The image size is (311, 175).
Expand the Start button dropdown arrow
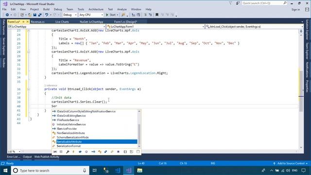tap(118, 15)
